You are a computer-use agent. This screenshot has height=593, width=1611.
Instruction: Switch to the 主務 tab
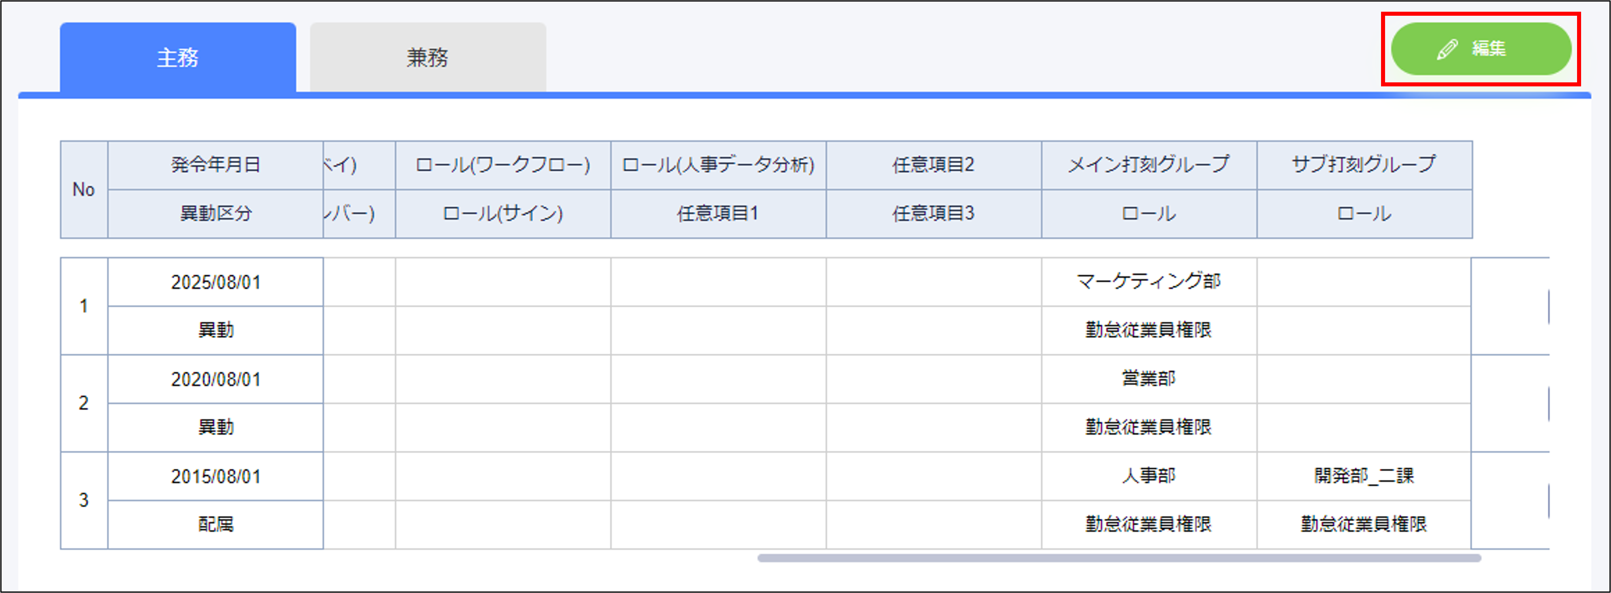point(177,57)
